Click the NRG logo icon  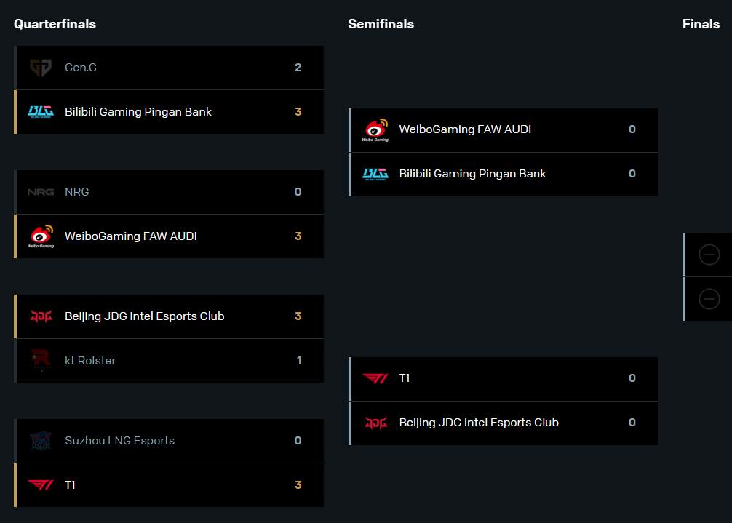point(41,192)
